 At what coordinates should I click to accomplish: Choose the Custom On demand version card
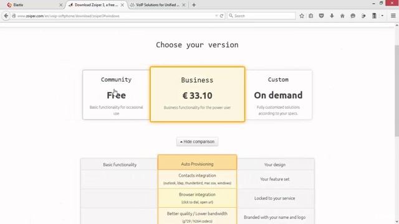tap(278, 95)
